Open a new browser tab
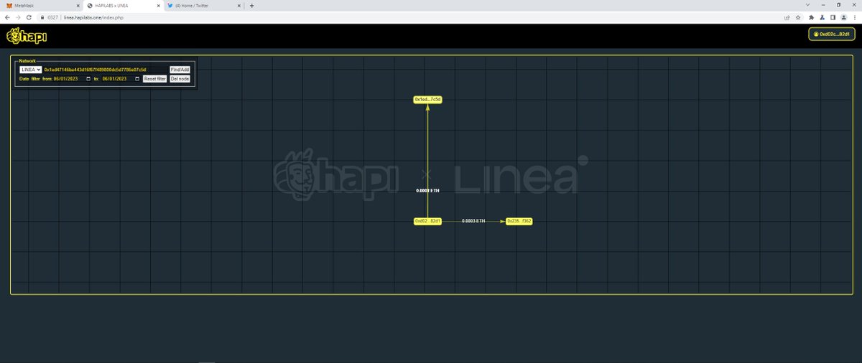This screenshot has height=363, width=862. coord(251,5)
